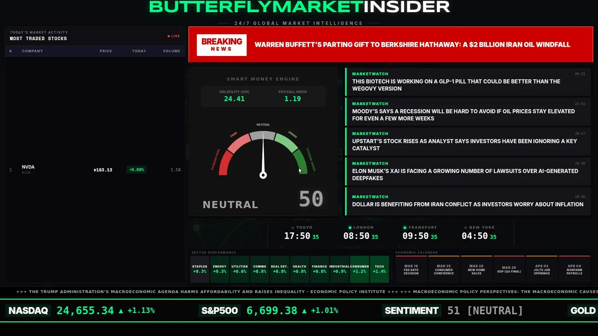Select the HEALTH +0.8% sector tile

click(x=299, y=269)
